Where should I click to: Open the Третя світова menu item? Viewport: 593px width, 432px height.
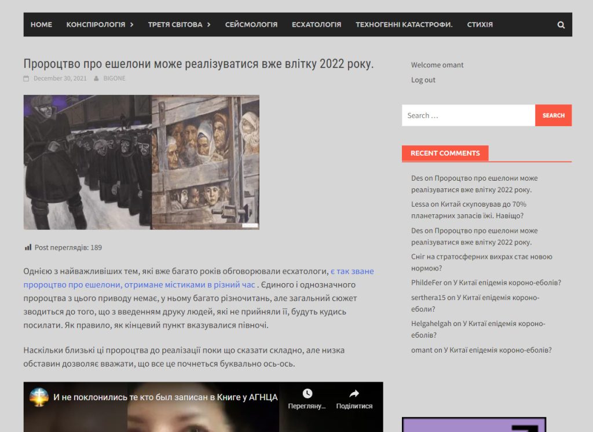tap(175, 24)
